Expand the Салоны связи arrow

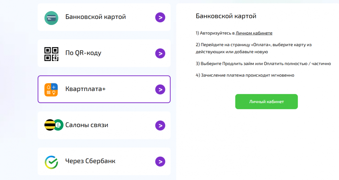point(160,125)
